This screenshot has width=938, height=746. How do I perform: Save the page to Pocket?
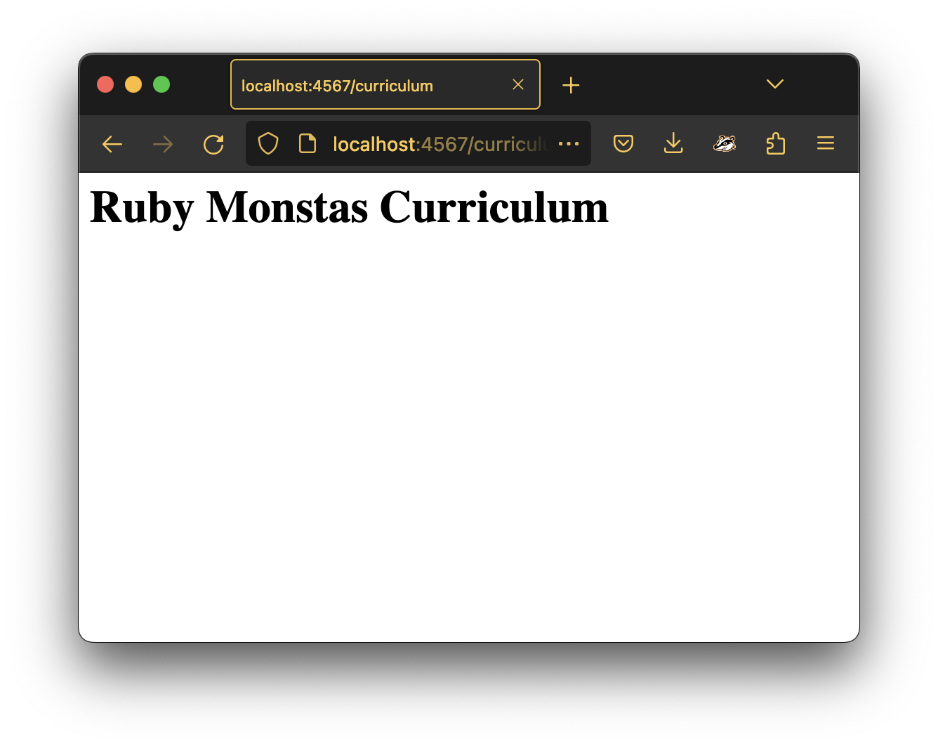click(623, 143)
